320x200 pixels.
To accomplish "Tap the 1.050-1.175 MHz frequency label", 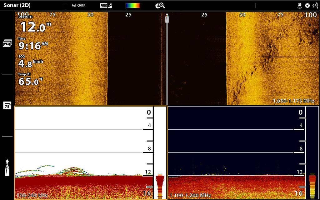I will [x=293, y=101].
